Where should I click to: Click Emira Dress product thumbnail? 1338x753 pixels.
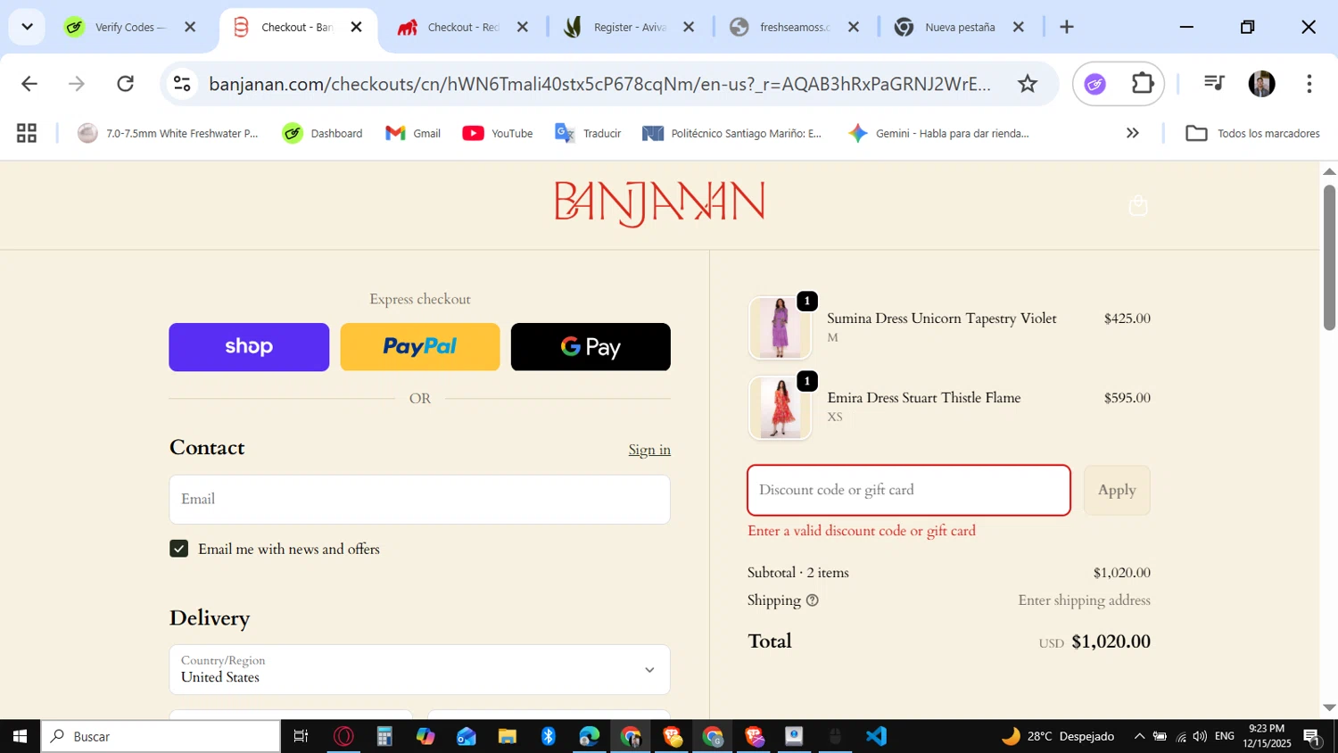tap(780, 408)
